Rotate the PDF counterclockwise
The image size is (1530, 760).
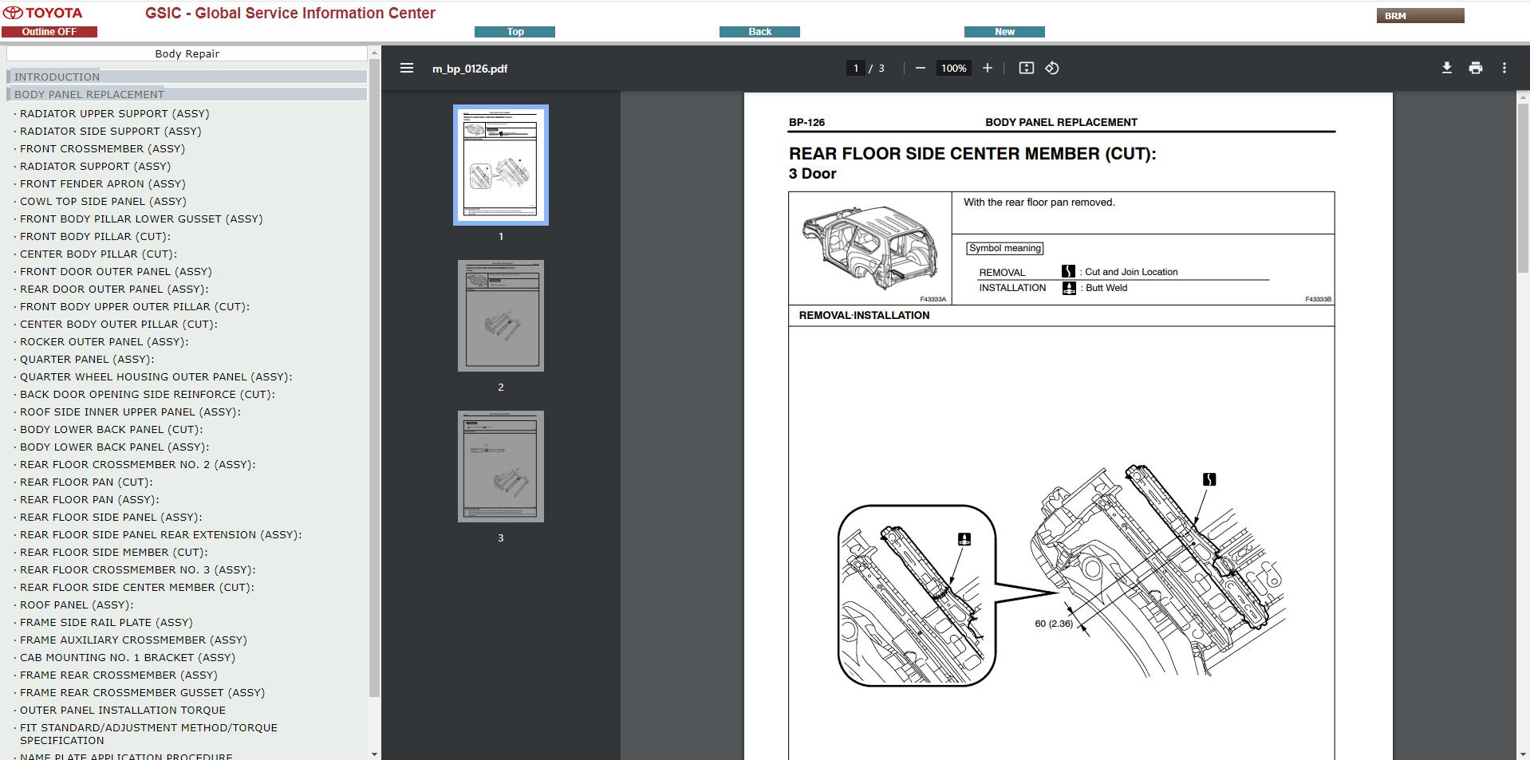(x=1052, y=69)
